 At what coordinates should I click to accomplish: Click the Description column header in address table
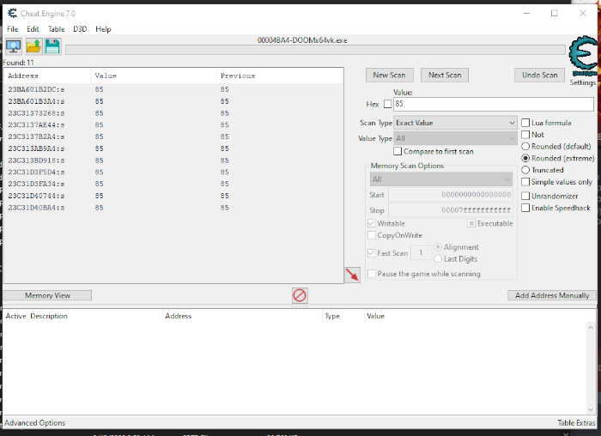click(x=95, y=316)
